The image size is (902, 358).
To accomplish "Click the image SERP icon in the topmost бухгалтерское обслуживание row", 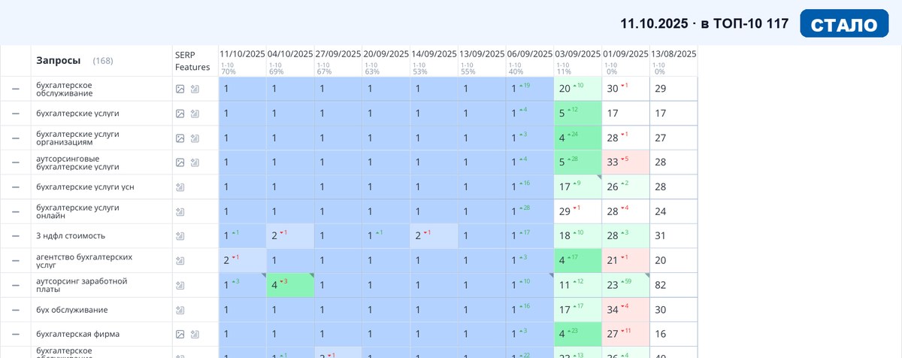I will tap(180, 89).
